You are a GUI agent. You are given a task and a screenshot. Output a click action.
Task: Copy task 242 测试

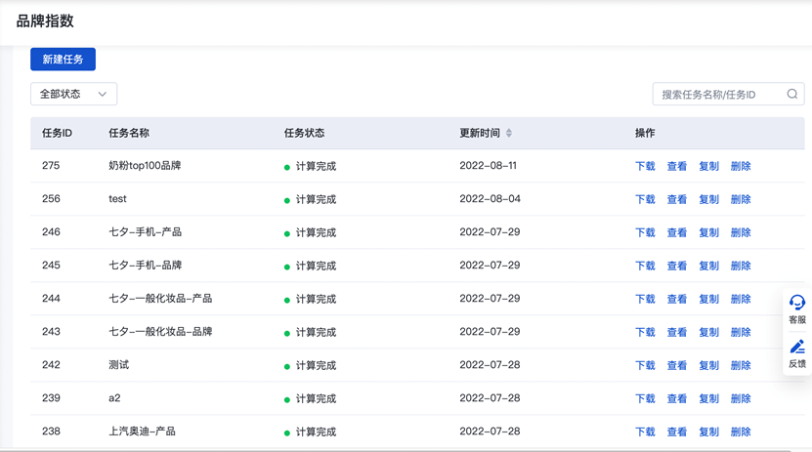pos(708,366)
